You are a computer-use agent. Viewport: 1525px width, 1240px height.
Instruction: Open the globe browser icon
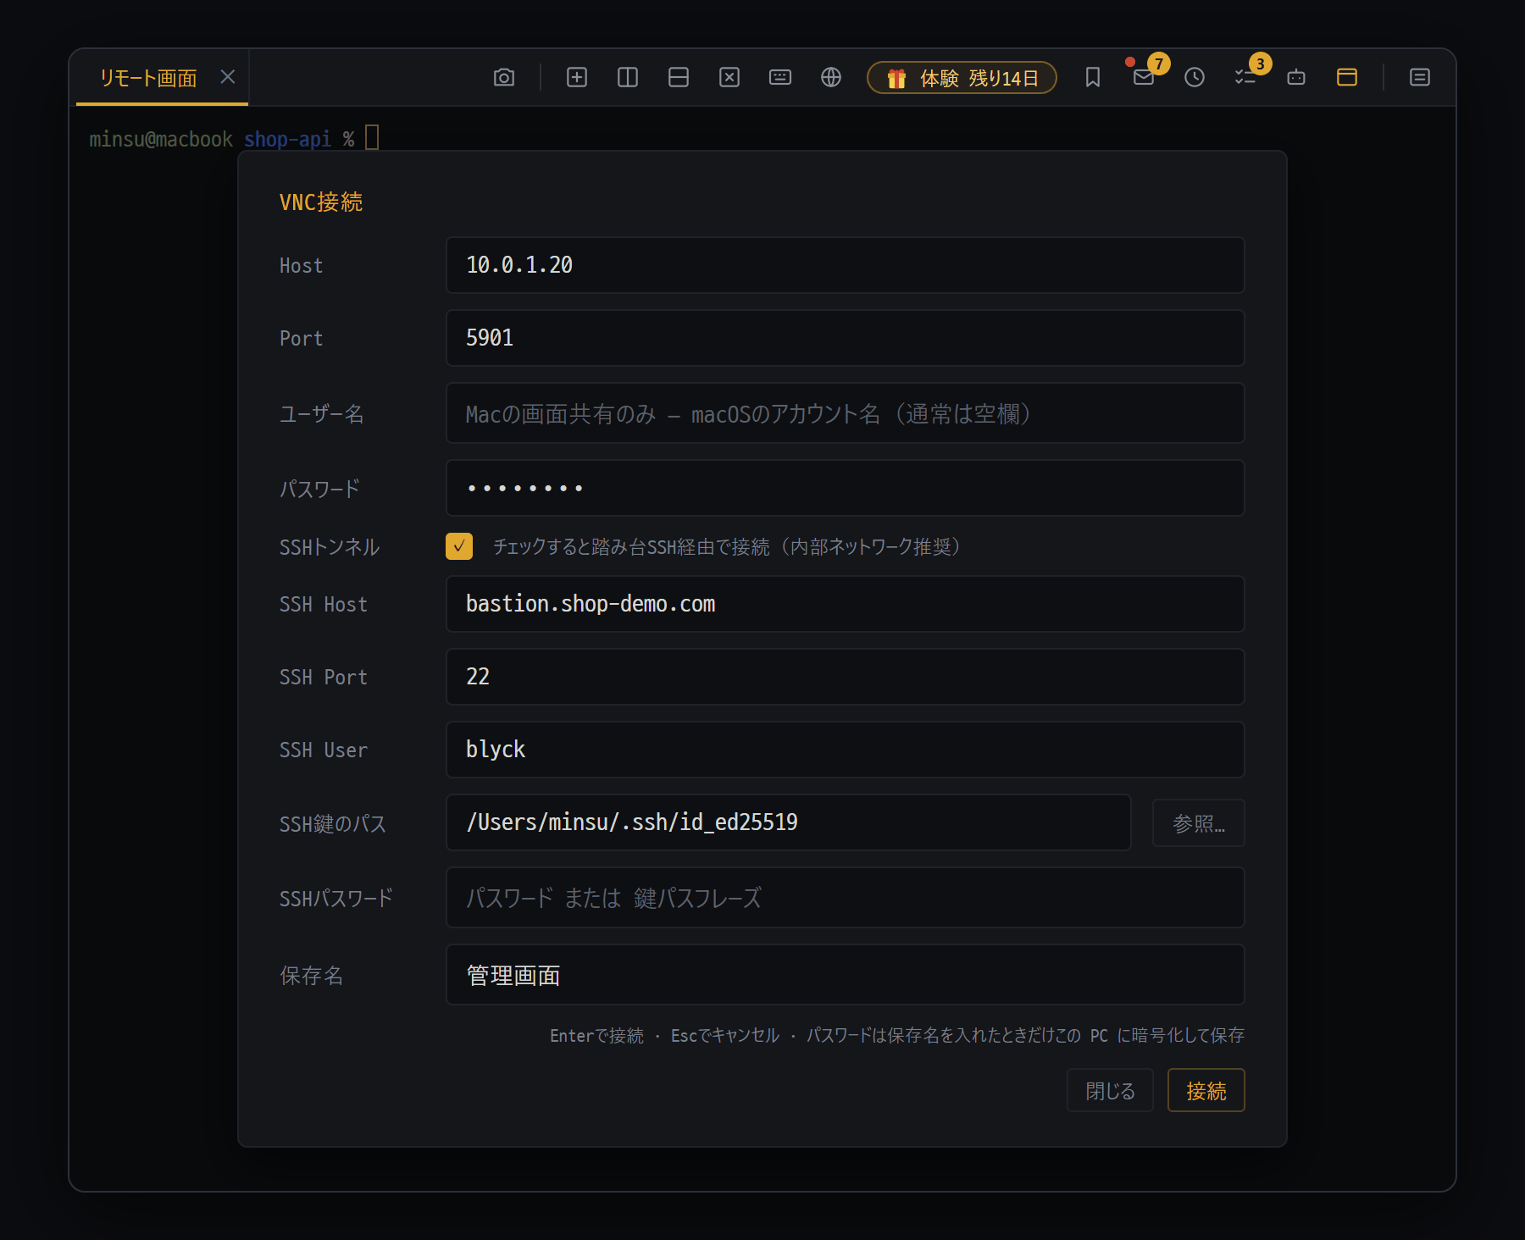pos(831,78)
